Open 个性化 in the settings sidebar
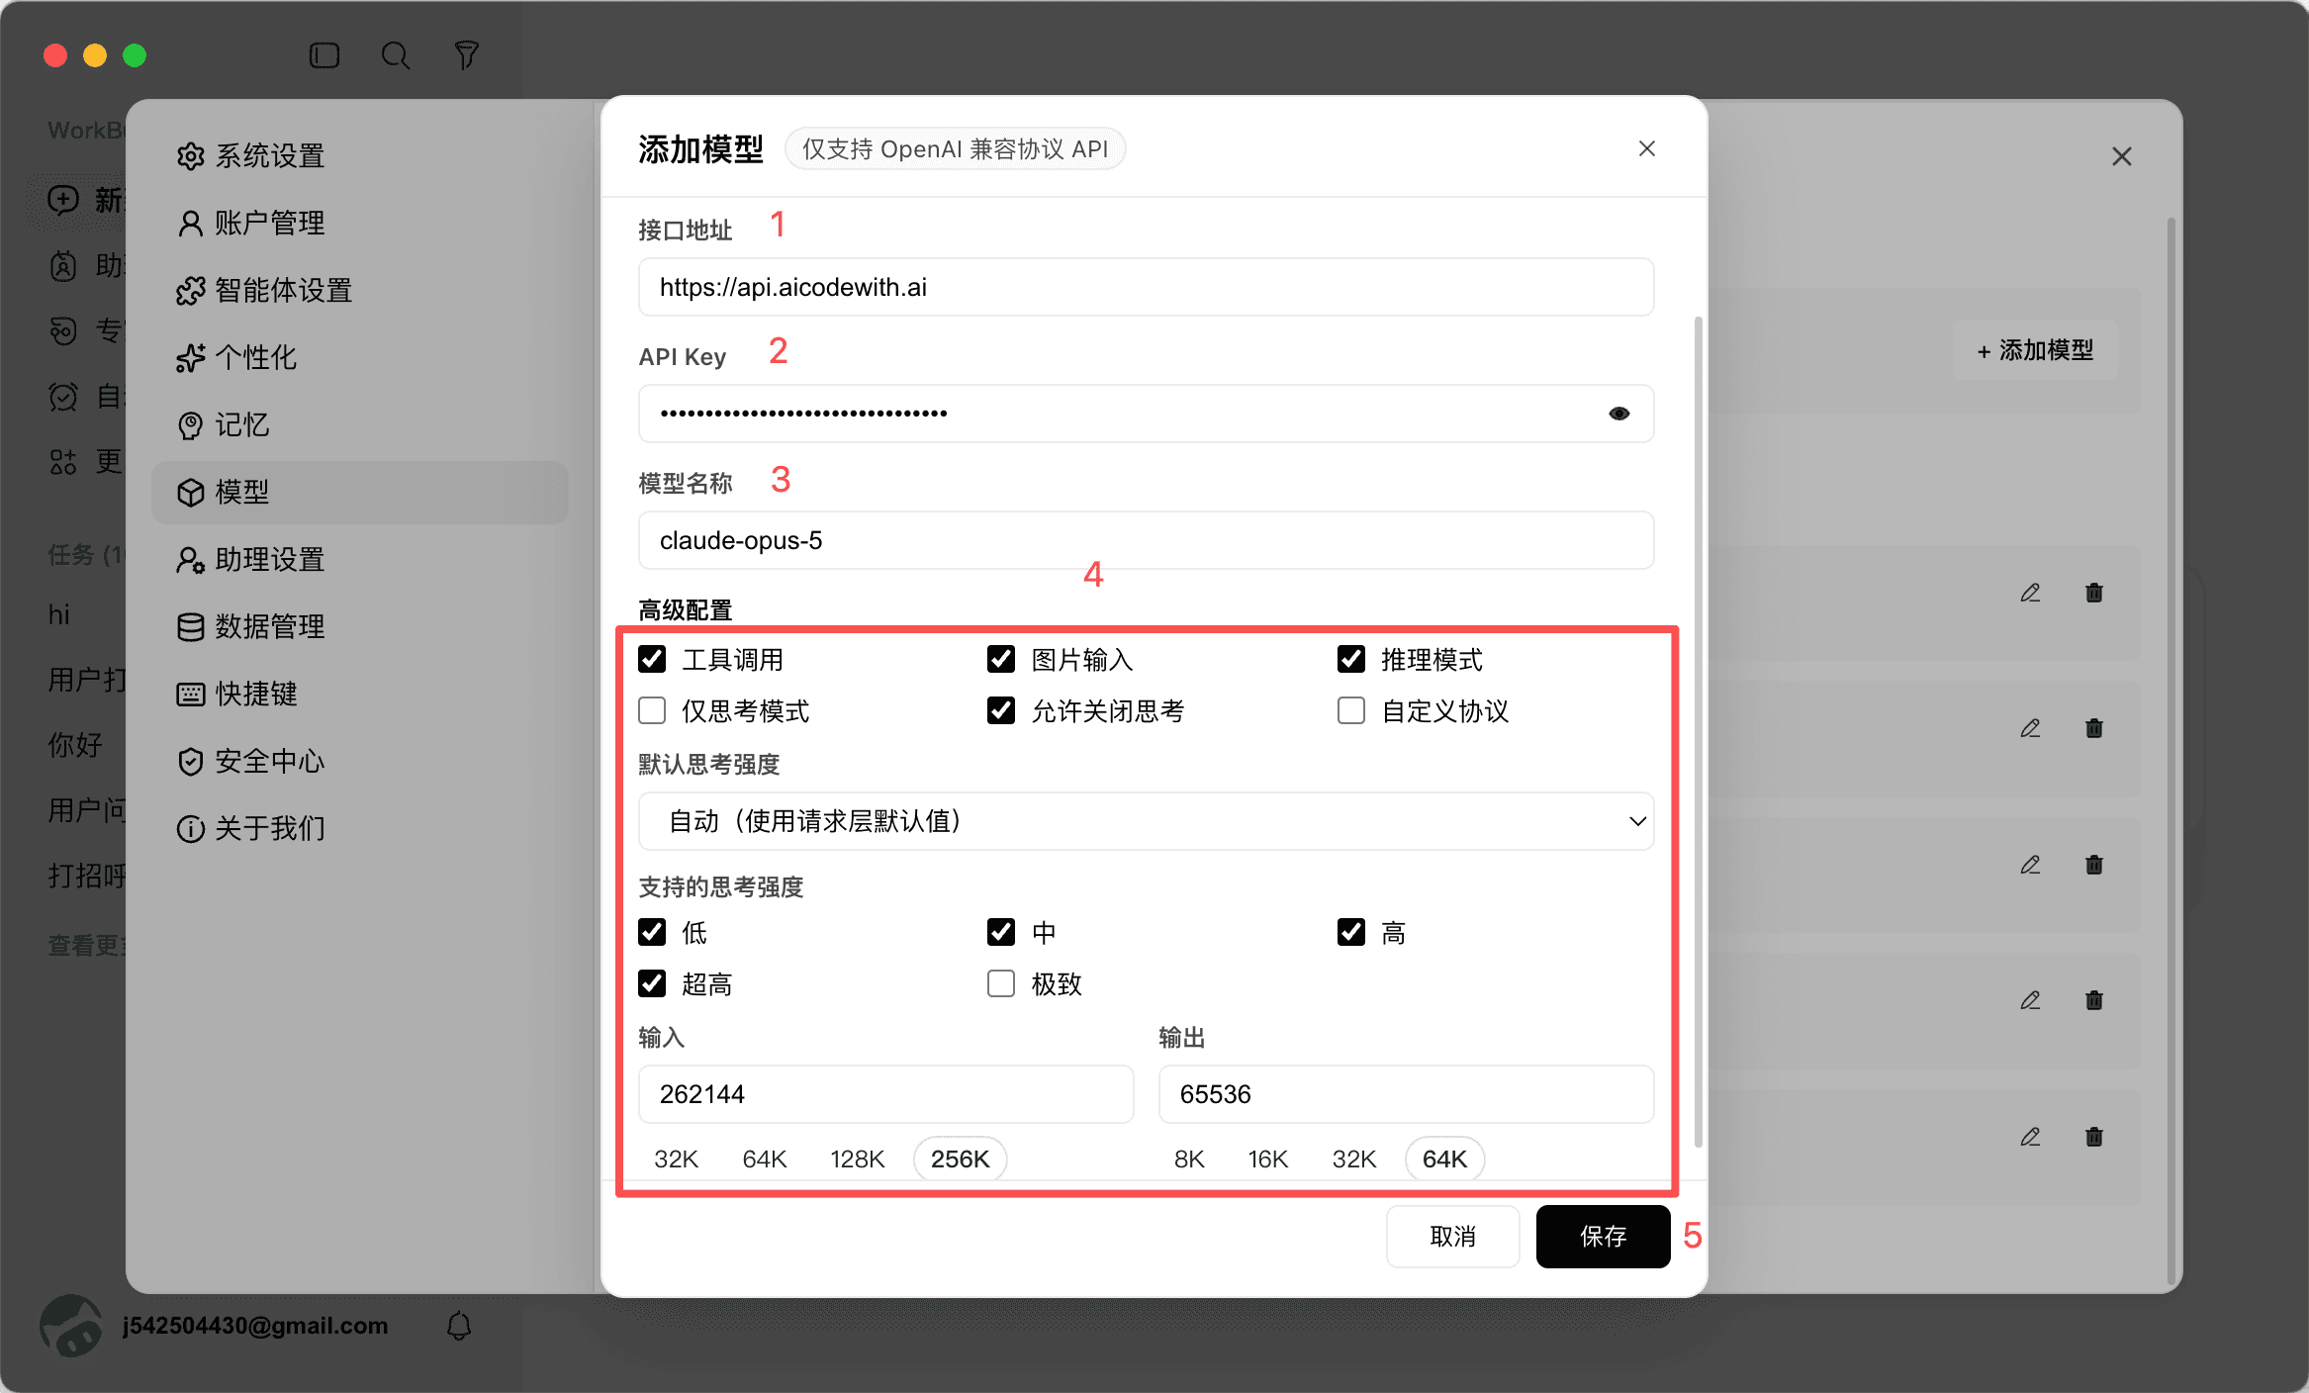 coord(360,357)
